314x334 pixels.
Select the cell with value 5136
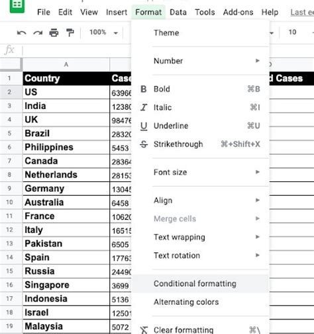pos(121,299)
